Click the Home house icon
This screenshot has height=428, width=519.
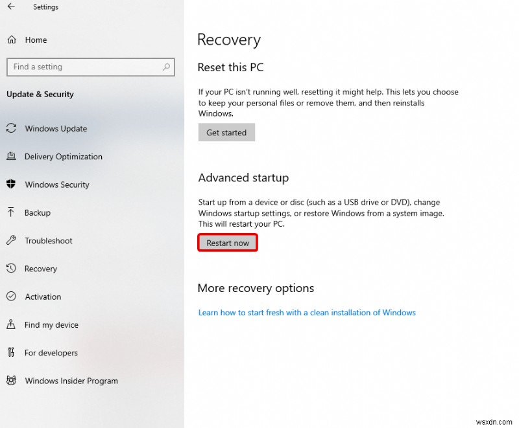12,39
